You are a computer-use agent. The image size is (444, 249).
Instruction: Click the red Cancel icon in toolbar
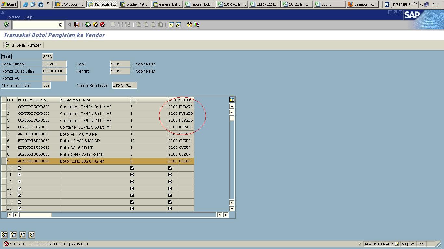click(x=102, y=25)
